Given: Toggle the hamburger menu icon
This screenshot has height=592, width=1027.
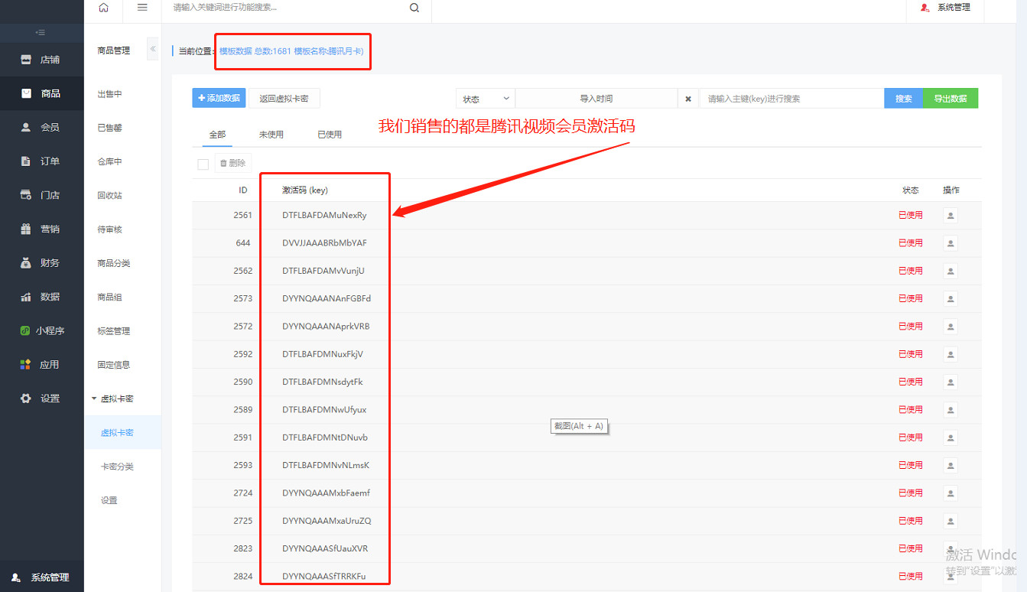Looking at the screenshot, I should [142, 8].
